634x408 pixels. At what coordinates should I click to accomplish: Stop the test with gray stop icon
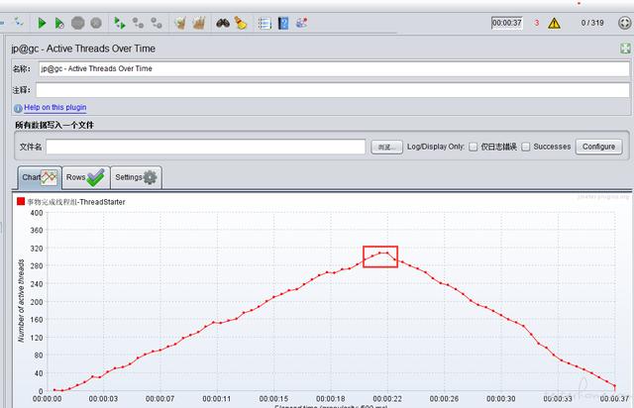pos(77,23)
